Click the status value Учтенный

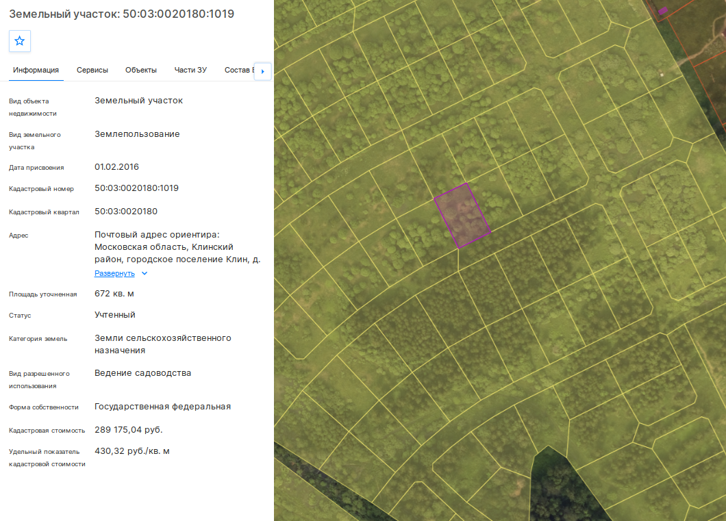pyautogui.click(x=115, y=315)
